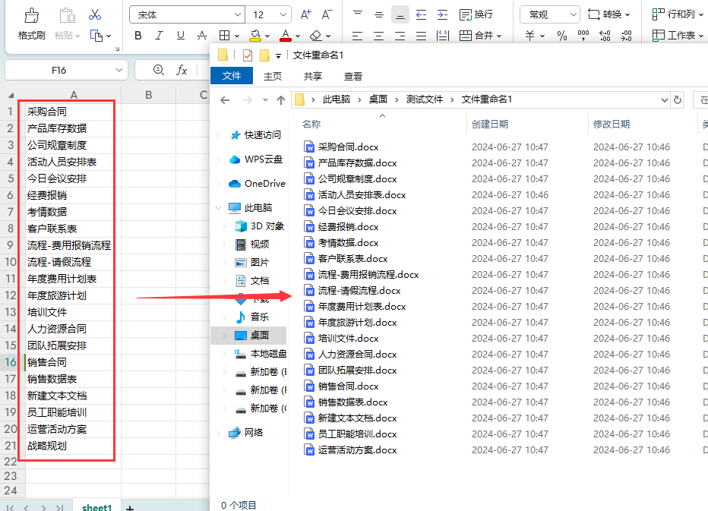Screen dimensions: 708x511
Task: Click the Align top icon
Action: click(x=358, y=15)
